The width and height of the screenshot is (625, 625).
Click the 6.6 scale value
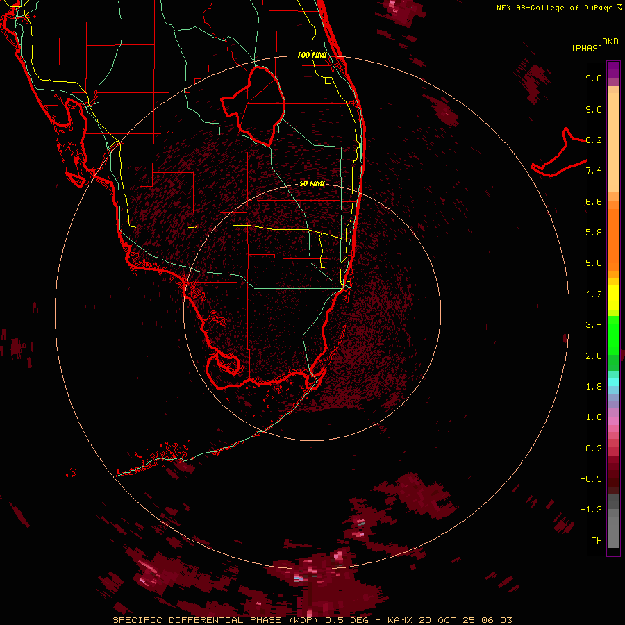coord(594,201)
